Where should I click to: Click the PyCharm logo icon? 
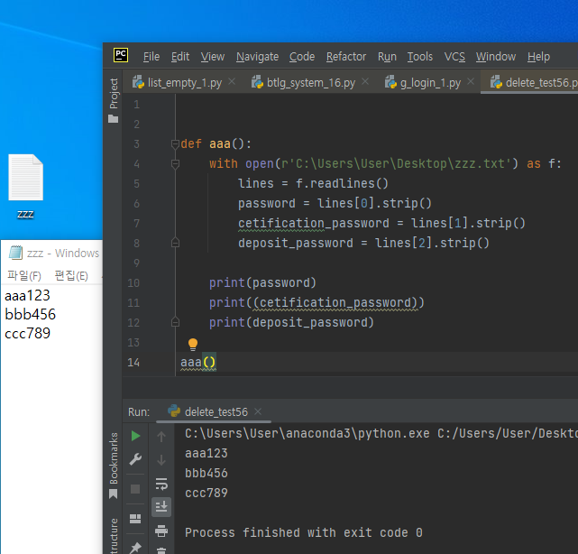point(121,55)
